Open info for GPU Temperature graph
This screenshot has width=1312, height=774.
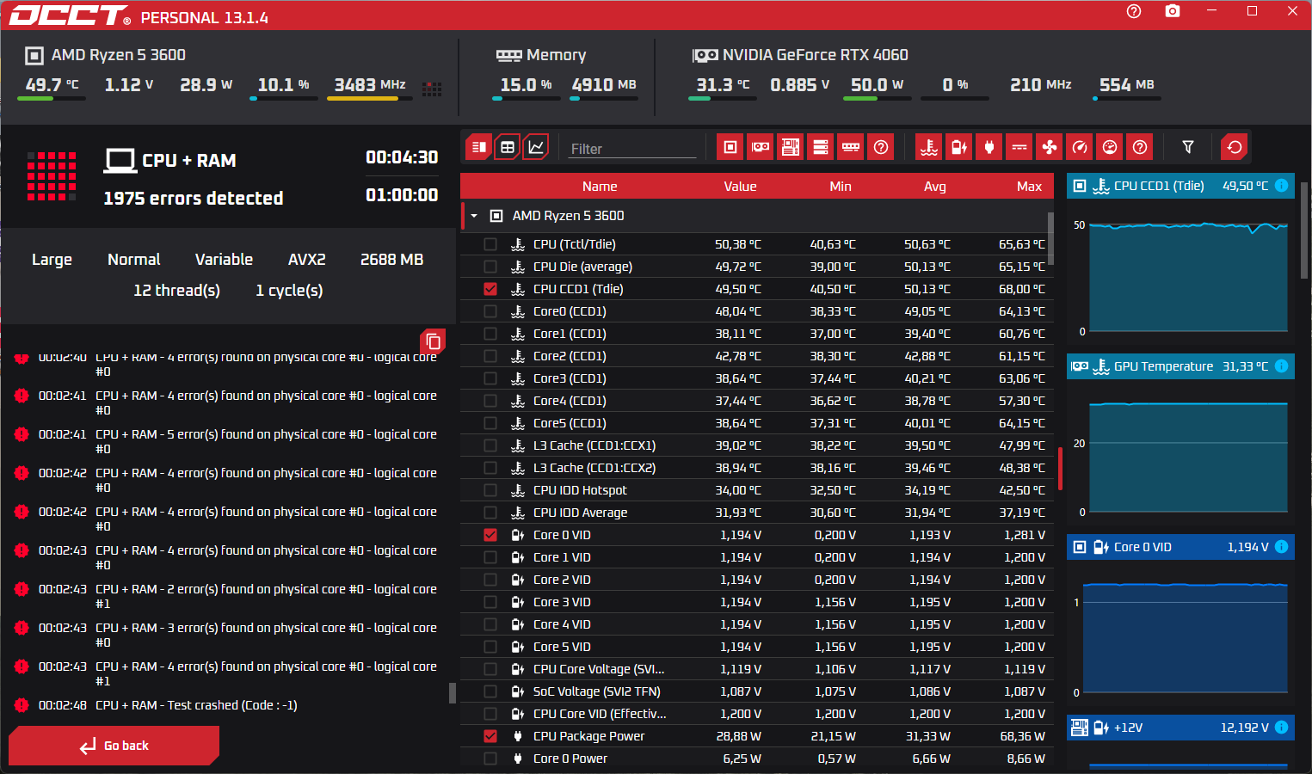[x=1281, y=366]
